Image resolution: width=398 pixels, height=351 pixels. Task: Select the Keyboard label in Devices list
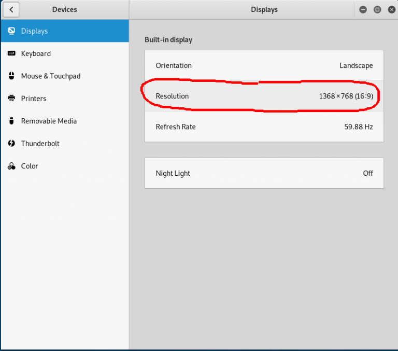(x=36, y=53)
